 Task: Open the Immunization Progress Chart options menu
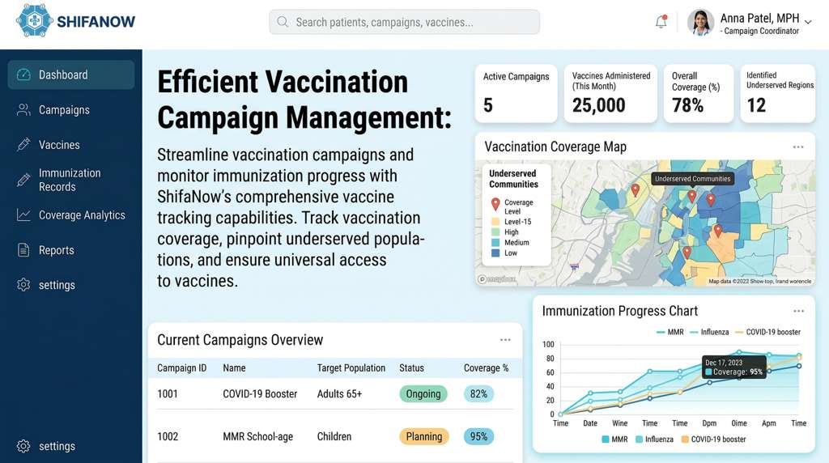click(798, 311)
